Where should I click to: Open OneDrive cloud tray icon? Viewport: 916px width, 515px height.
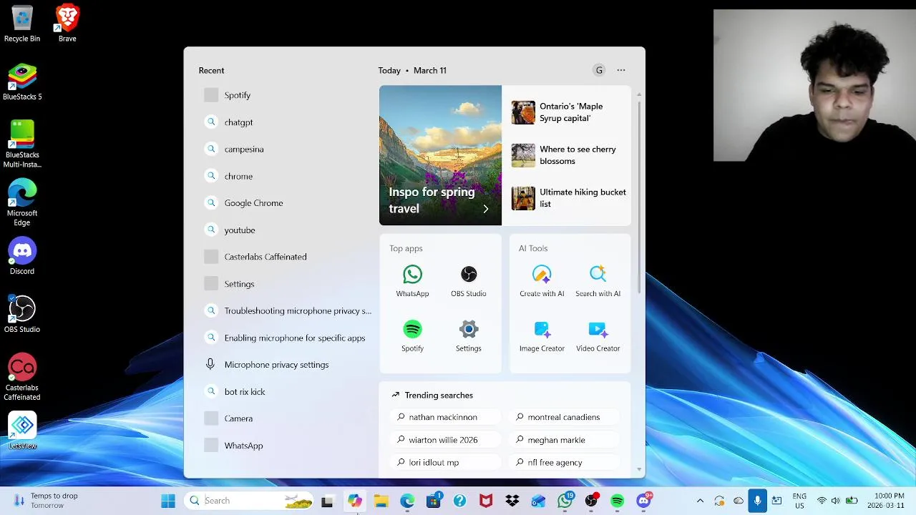coord(739,501)
